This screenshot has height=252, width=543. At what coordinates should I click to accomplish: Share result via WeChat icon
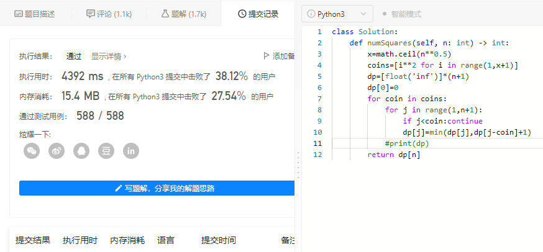coord(32,151)
